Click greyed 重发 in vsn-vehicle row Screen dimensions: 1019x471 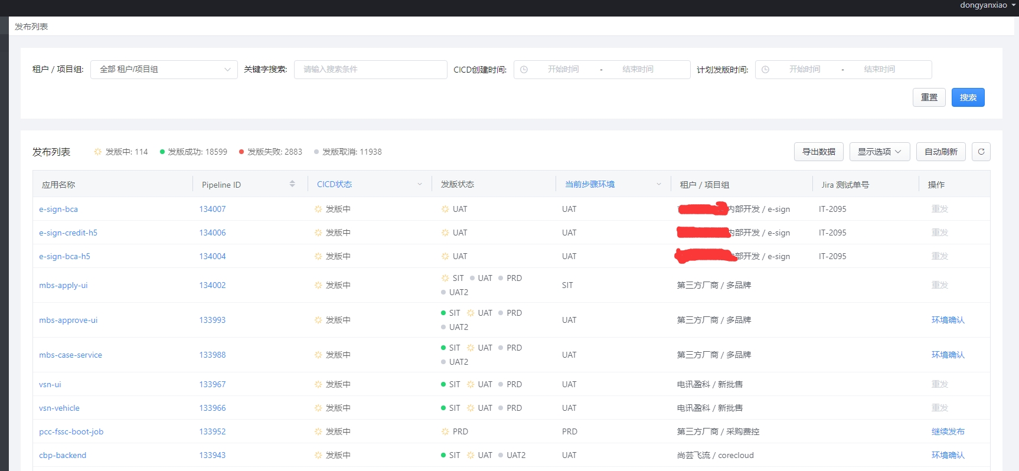point(939,408)
